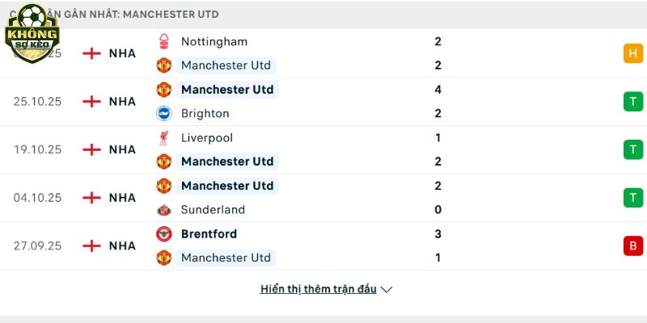Screen dimensions: 647x323
Task: Click the 'Hiển thị thêm trận đấu' link
Action: pos(318,289)
